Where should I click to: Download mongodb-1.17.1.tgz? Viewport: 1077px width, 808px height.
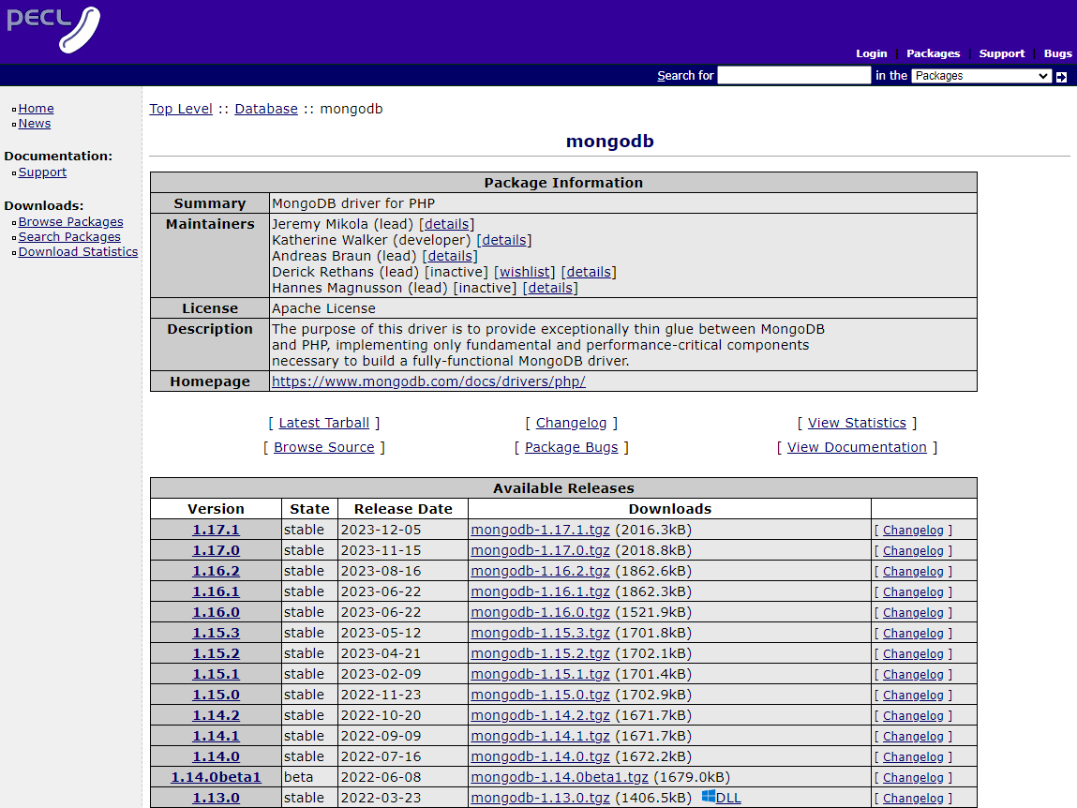pyautogui.click(x=541, y=530)
